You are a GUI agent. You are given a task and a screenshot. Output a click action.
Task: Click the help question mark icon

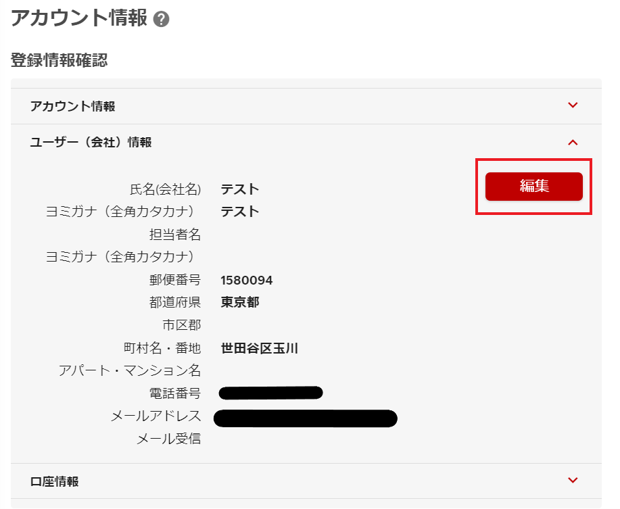[x=161, y=20]
